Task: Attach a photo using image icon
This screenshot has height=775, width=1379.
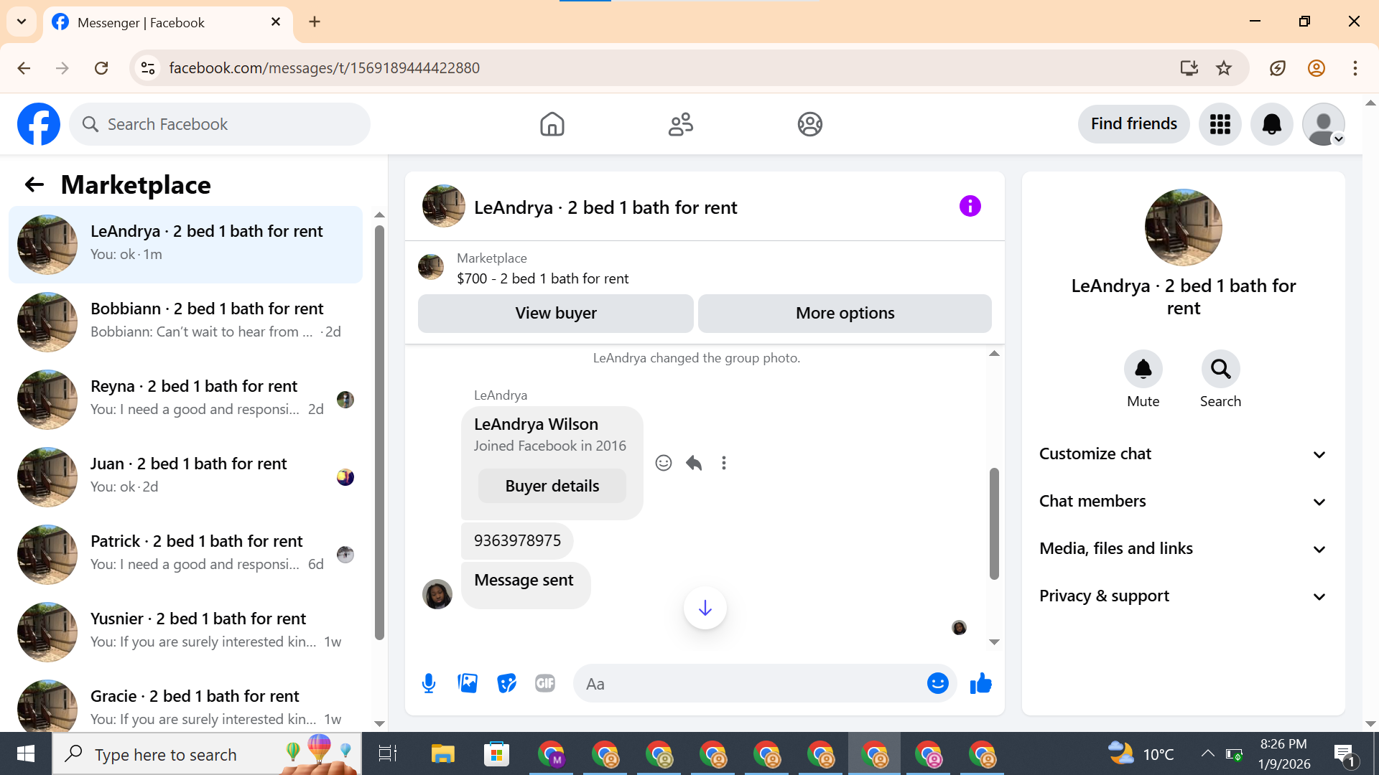Action: tap(468, 683)
